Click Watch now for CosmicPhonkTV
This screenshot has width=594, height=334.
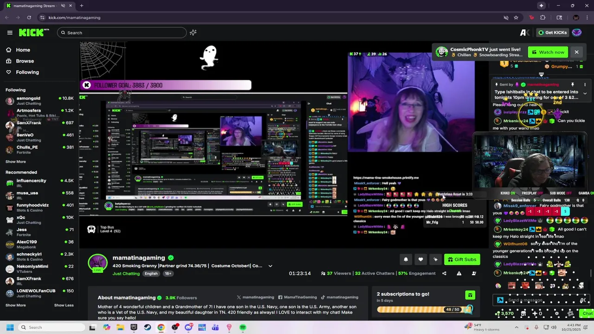(x=549, y=52)
